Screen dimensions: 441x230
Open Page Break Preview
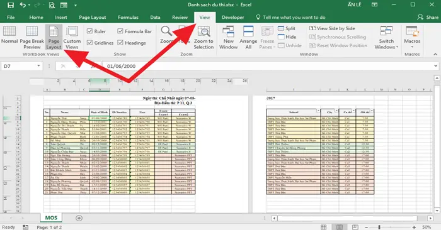point(31,38)
